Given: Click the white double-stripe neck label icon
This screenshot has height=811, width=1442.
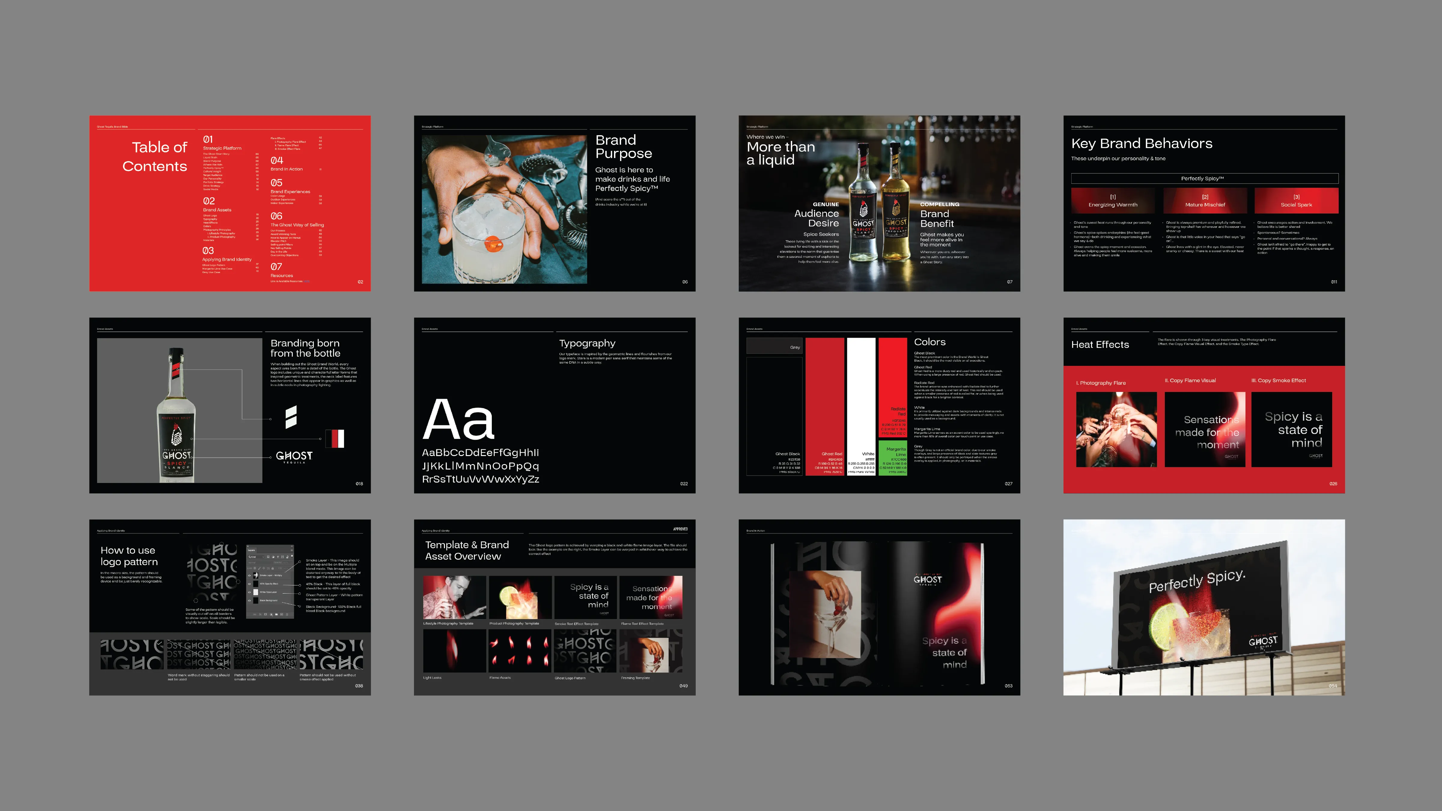Looking at the screenshot, I should pyautogui.click(x=291, y=417).
